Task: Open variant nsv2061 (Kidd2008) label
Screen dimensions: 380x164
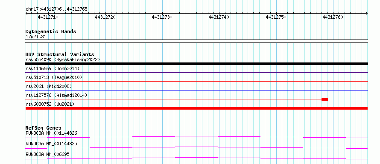Action: [49, 86]
